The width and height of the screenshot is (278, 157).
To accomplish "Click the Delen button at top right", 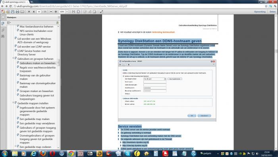I will point(273,12).
